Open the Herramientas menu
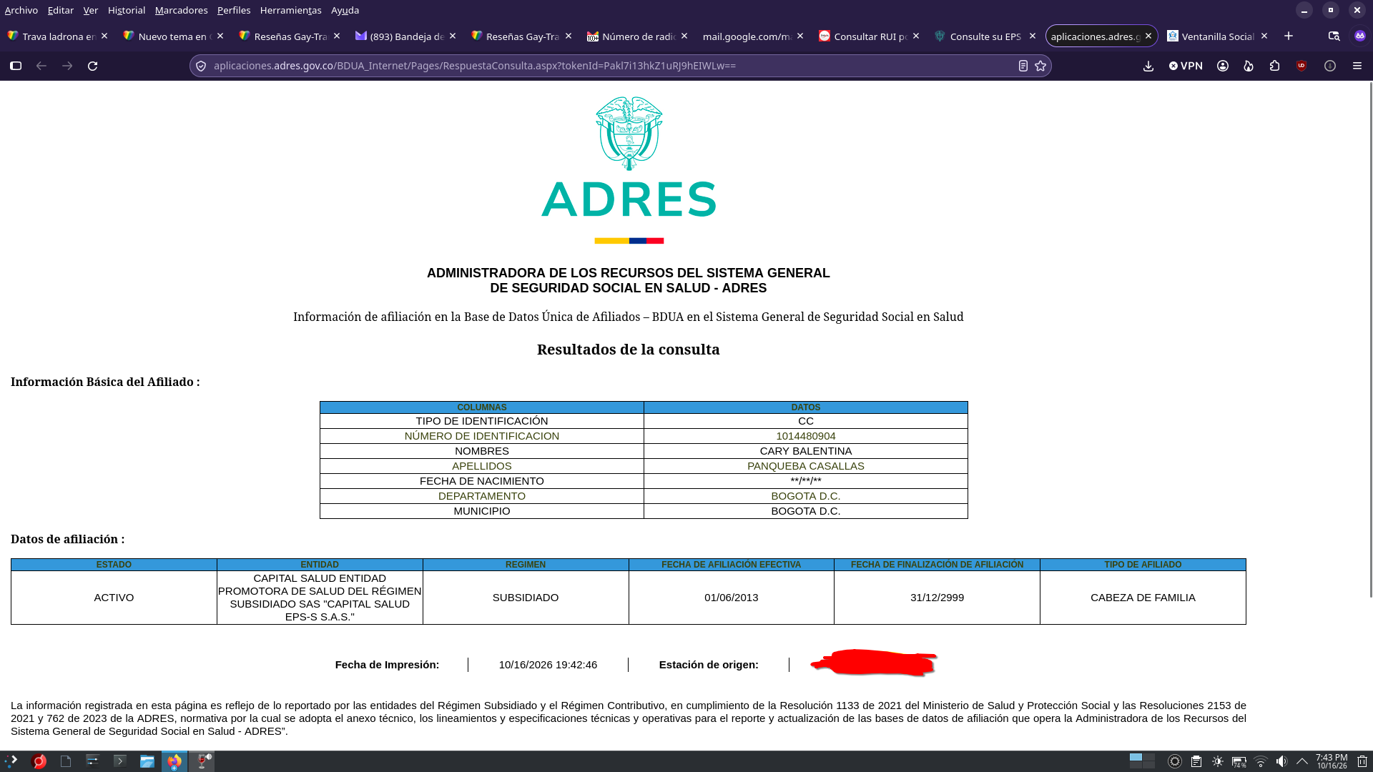1373x772 pixels. click(290, 10)
